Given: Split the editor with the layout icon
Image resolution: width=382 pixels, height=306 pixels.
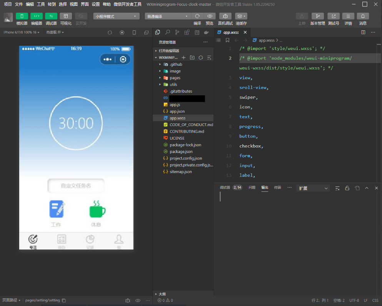Looking at the screenshot, I should 363,32.
